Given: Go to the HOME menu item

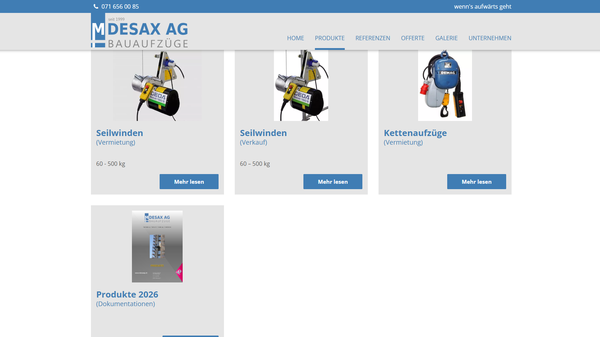Looking at the screenshot, I should coord(296,38).
